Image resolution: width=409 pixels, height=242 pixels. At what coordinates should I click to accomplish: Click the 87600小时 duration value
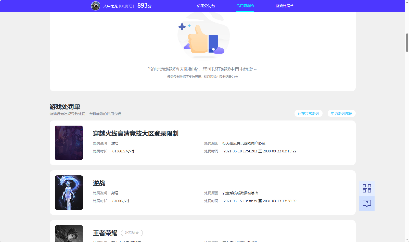pos(121,201)
